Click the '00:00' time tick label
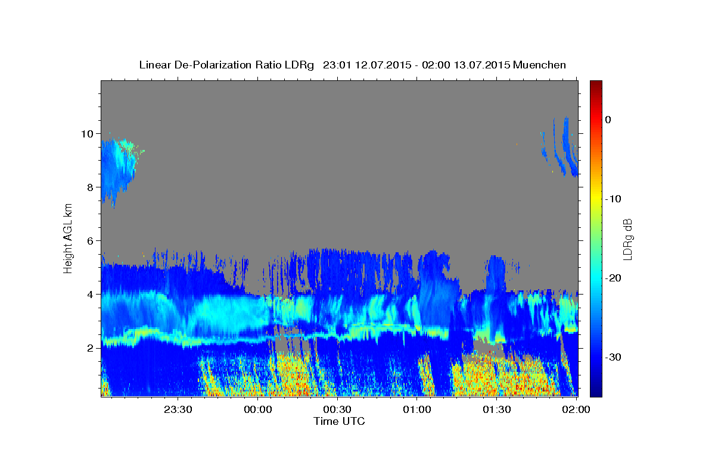This screenshot has height=476, width=715. pyautogui.click(x=258, y=409)
